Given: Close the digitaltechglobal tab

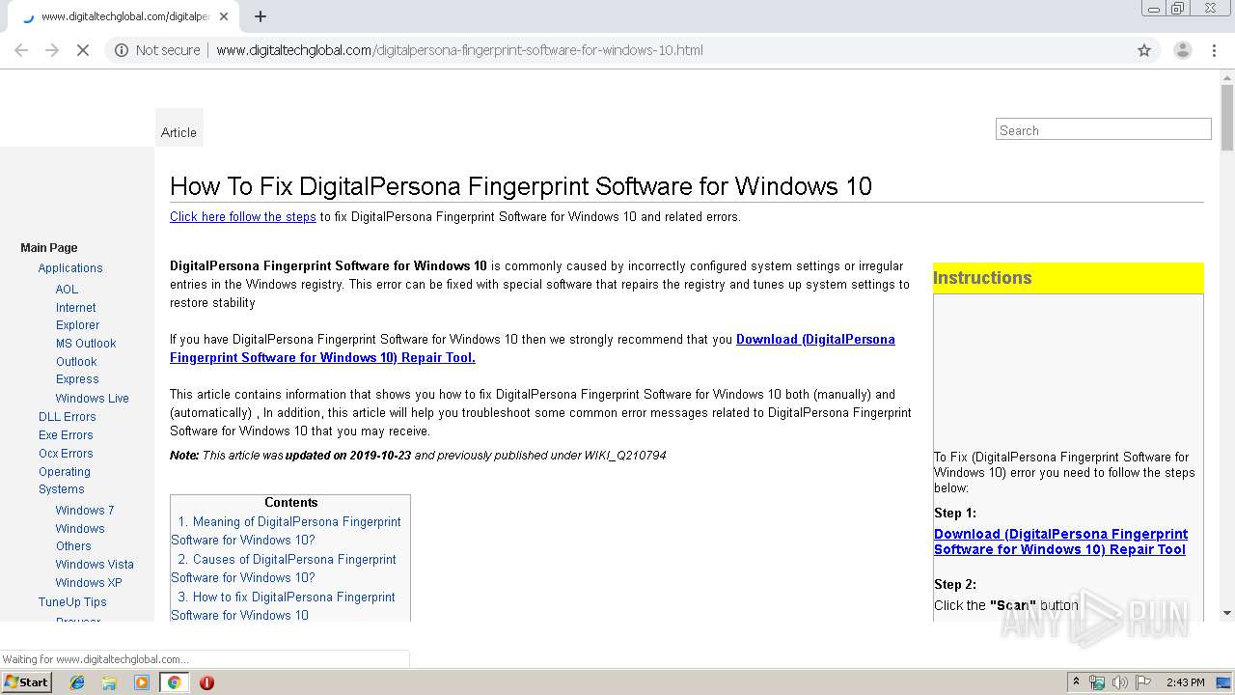Looking at the screenshot, I should [224, 16].
